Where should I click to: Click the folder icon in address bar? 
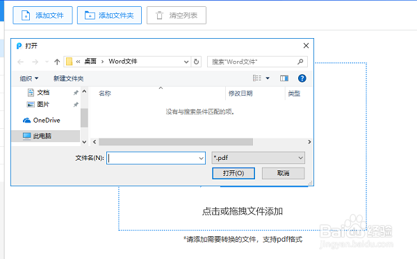69,62
